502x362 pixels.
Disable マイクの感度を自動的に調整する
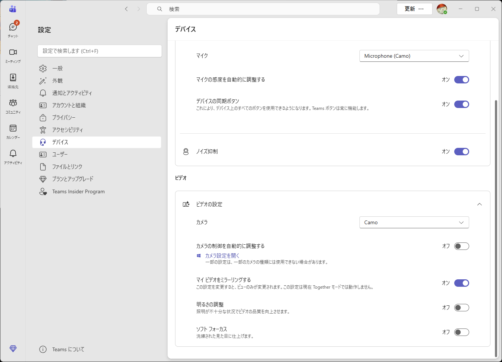462,79
